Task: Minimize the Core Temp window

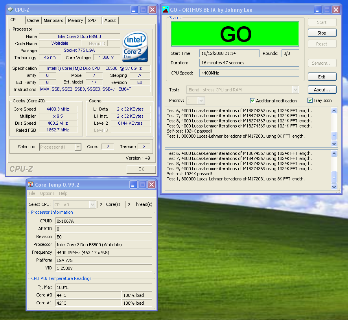Action: coord(133,185)
